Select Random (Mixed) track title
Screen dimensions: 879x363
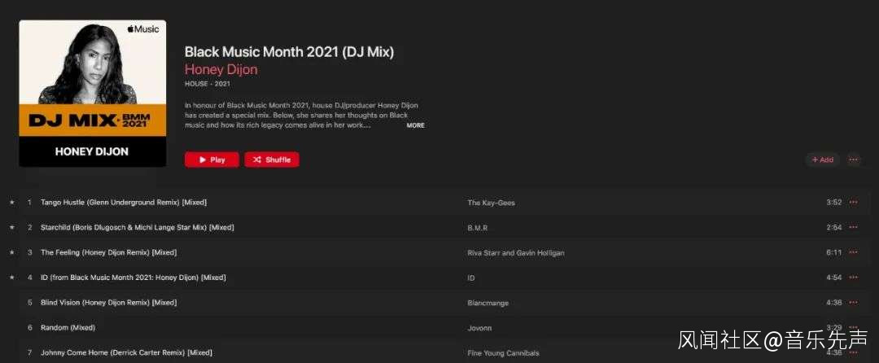(68, 328)
